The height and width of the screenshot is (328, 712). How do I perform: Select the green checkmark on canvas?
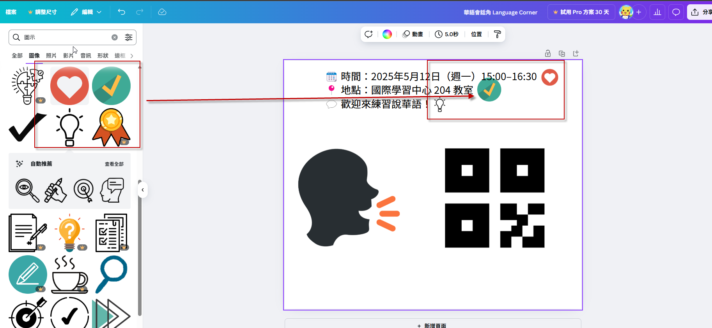(x=489, y=90)
